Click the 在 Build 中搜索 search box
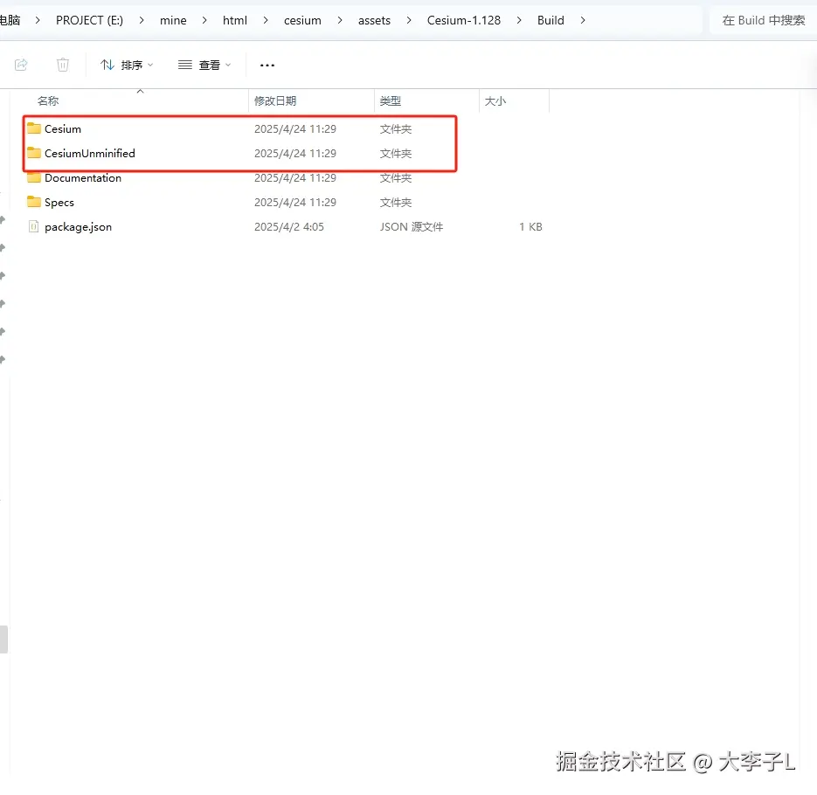817x795 pixels. [x=761, y=19]
